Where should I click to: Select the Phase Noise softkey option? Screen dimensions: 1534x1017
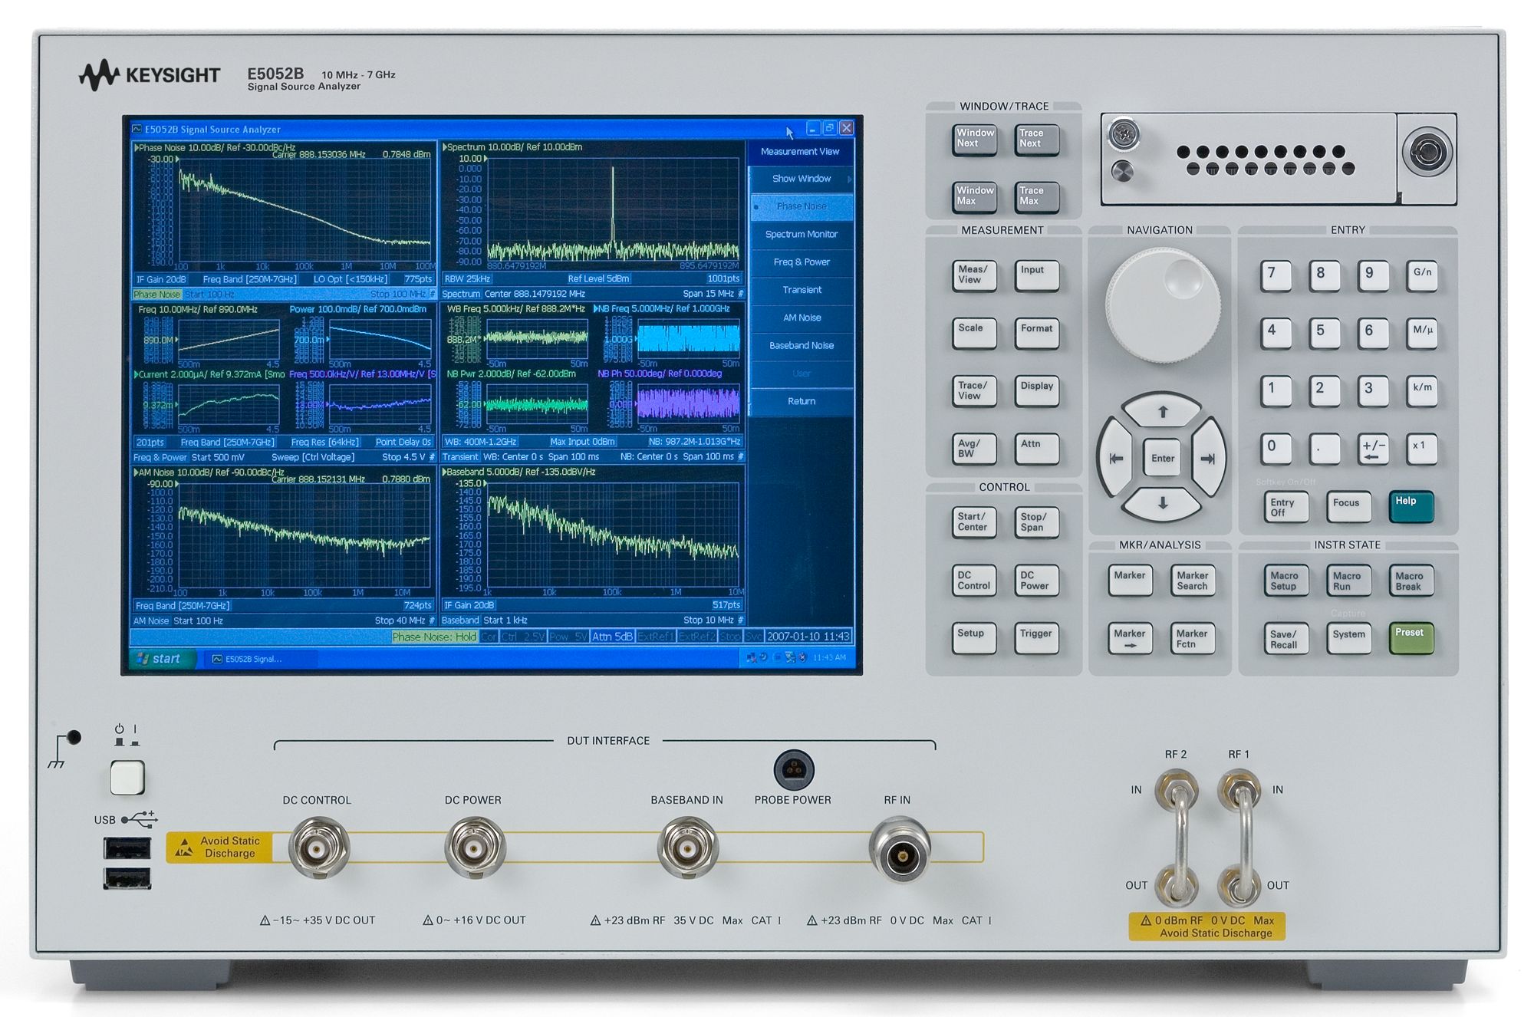tap(801, 206)
